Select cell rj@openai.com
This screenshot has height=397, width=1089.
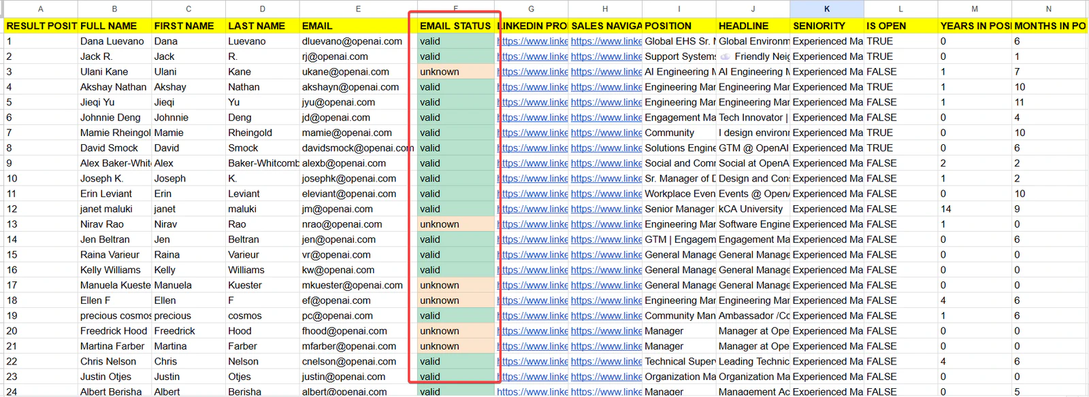pos(358,56)
